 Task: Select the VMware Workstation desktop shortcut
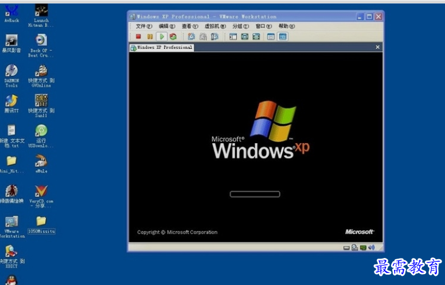(x=11, y=227)
